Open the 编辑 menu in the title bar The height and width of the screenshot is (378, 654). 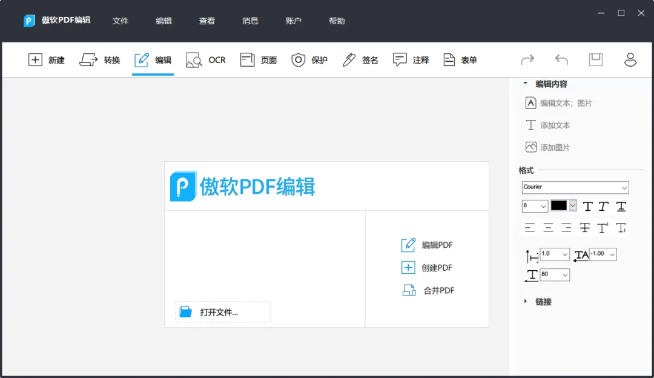click(163, 21)
